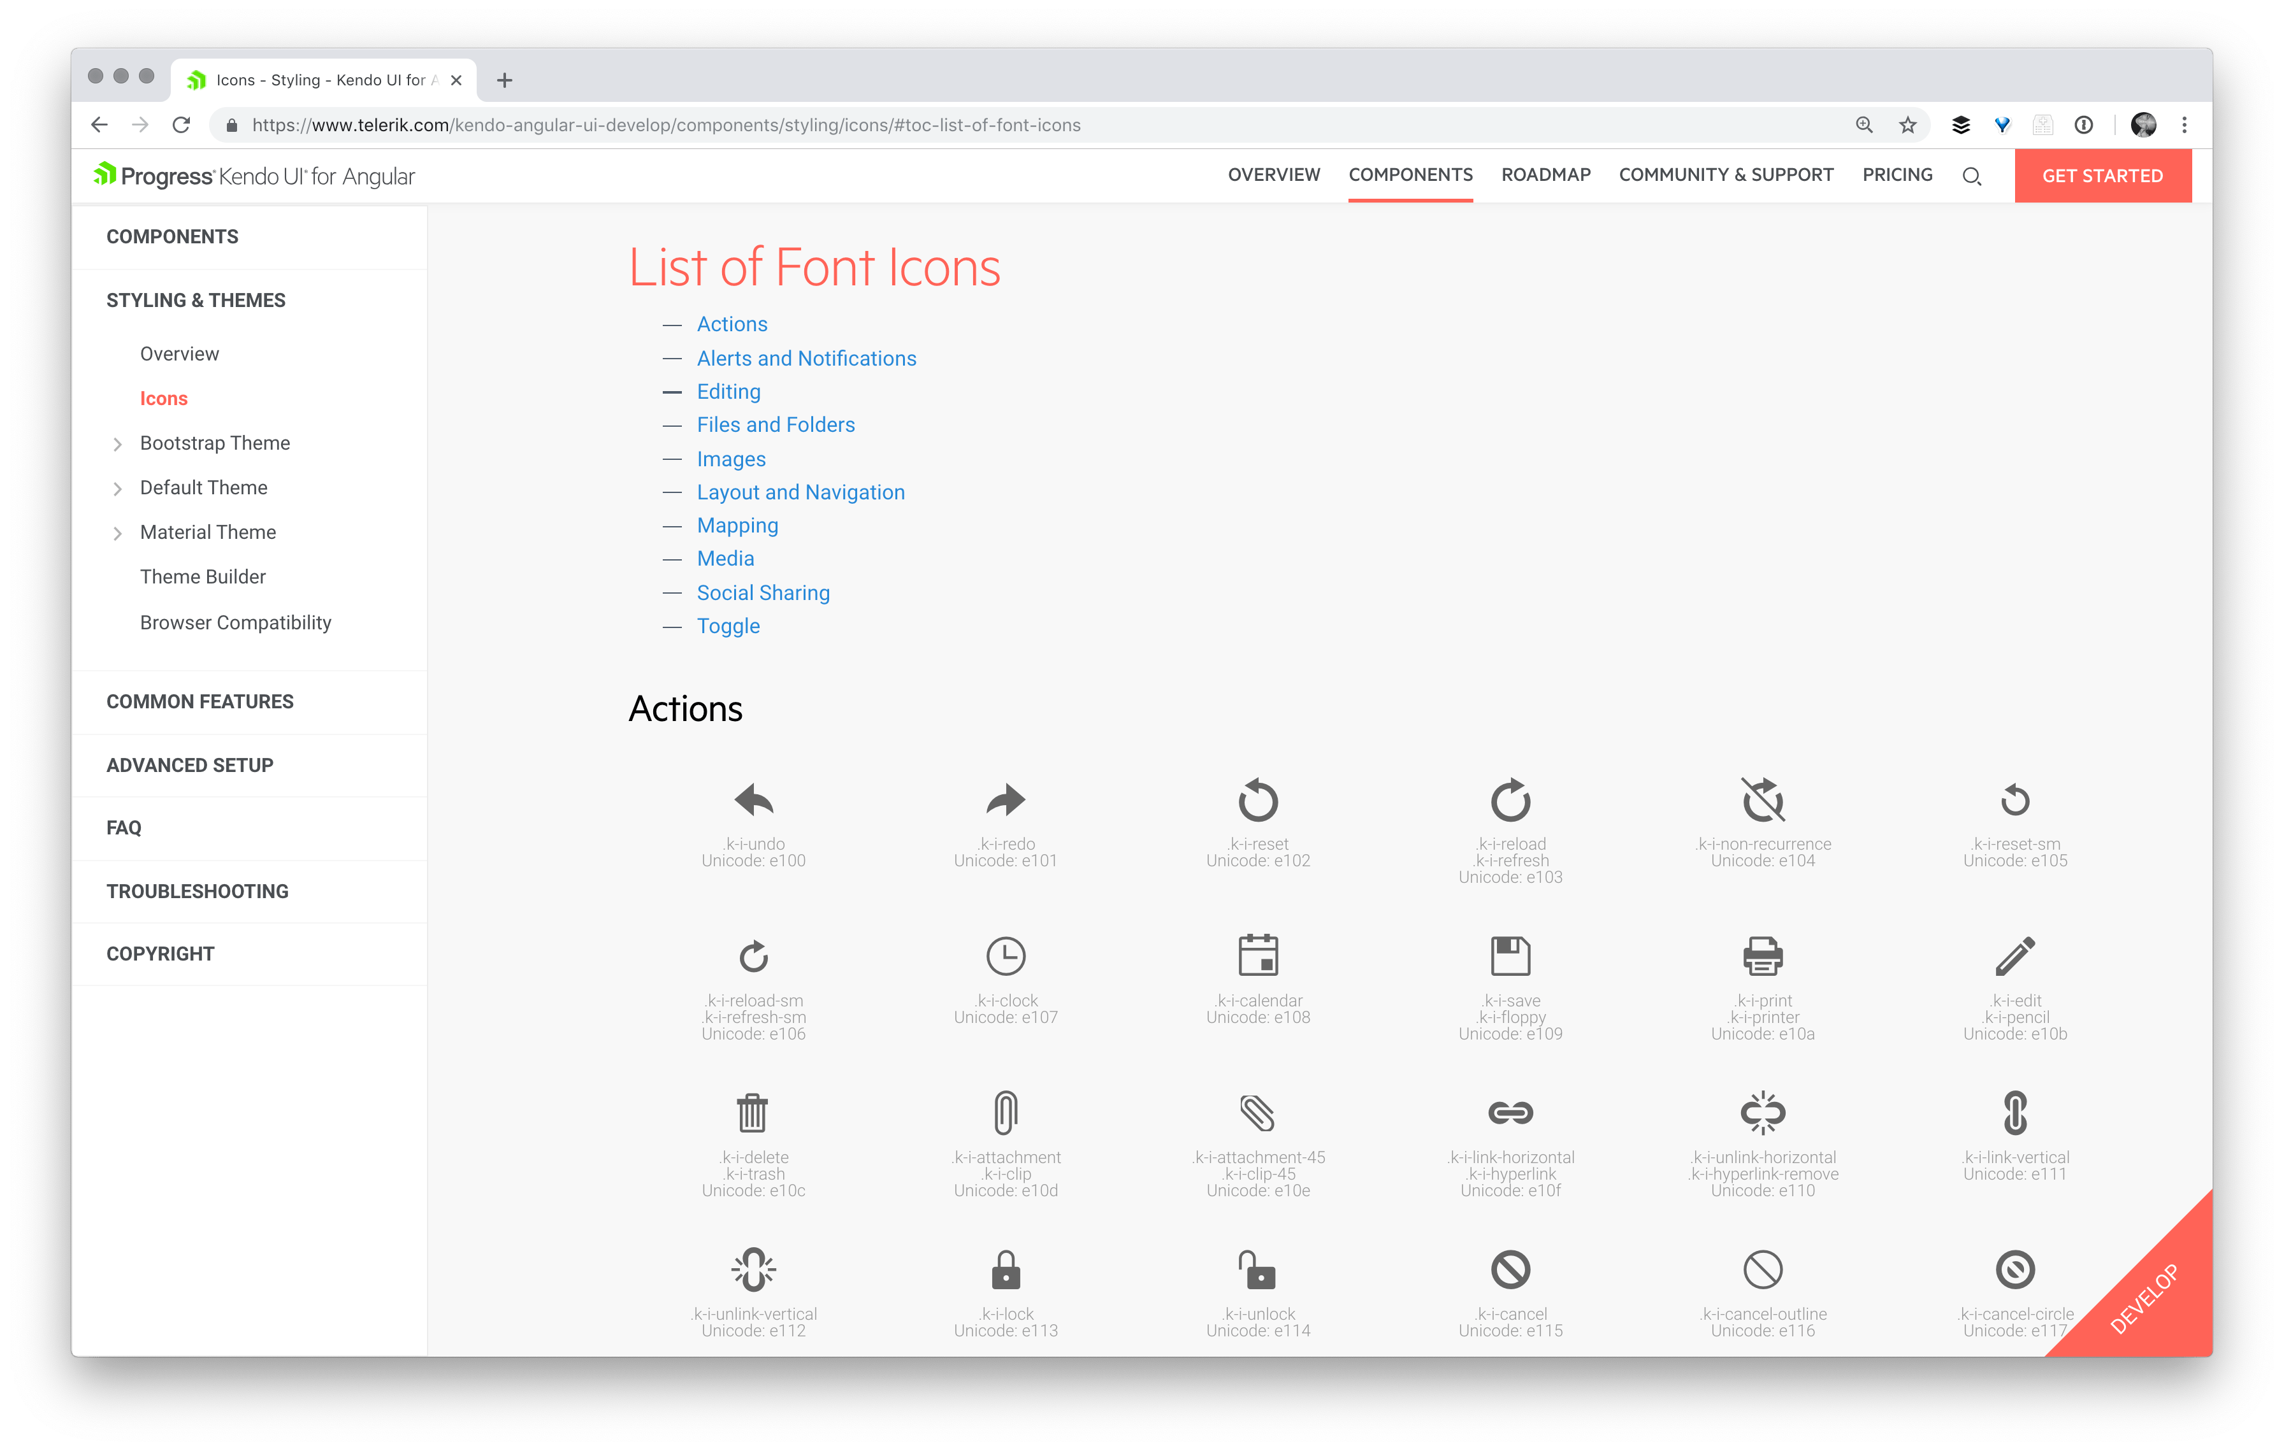Click the k-i-edit pencil icon
Image resolution: width=2284 pixels, height=1451 pixels.
point(2014,955)
